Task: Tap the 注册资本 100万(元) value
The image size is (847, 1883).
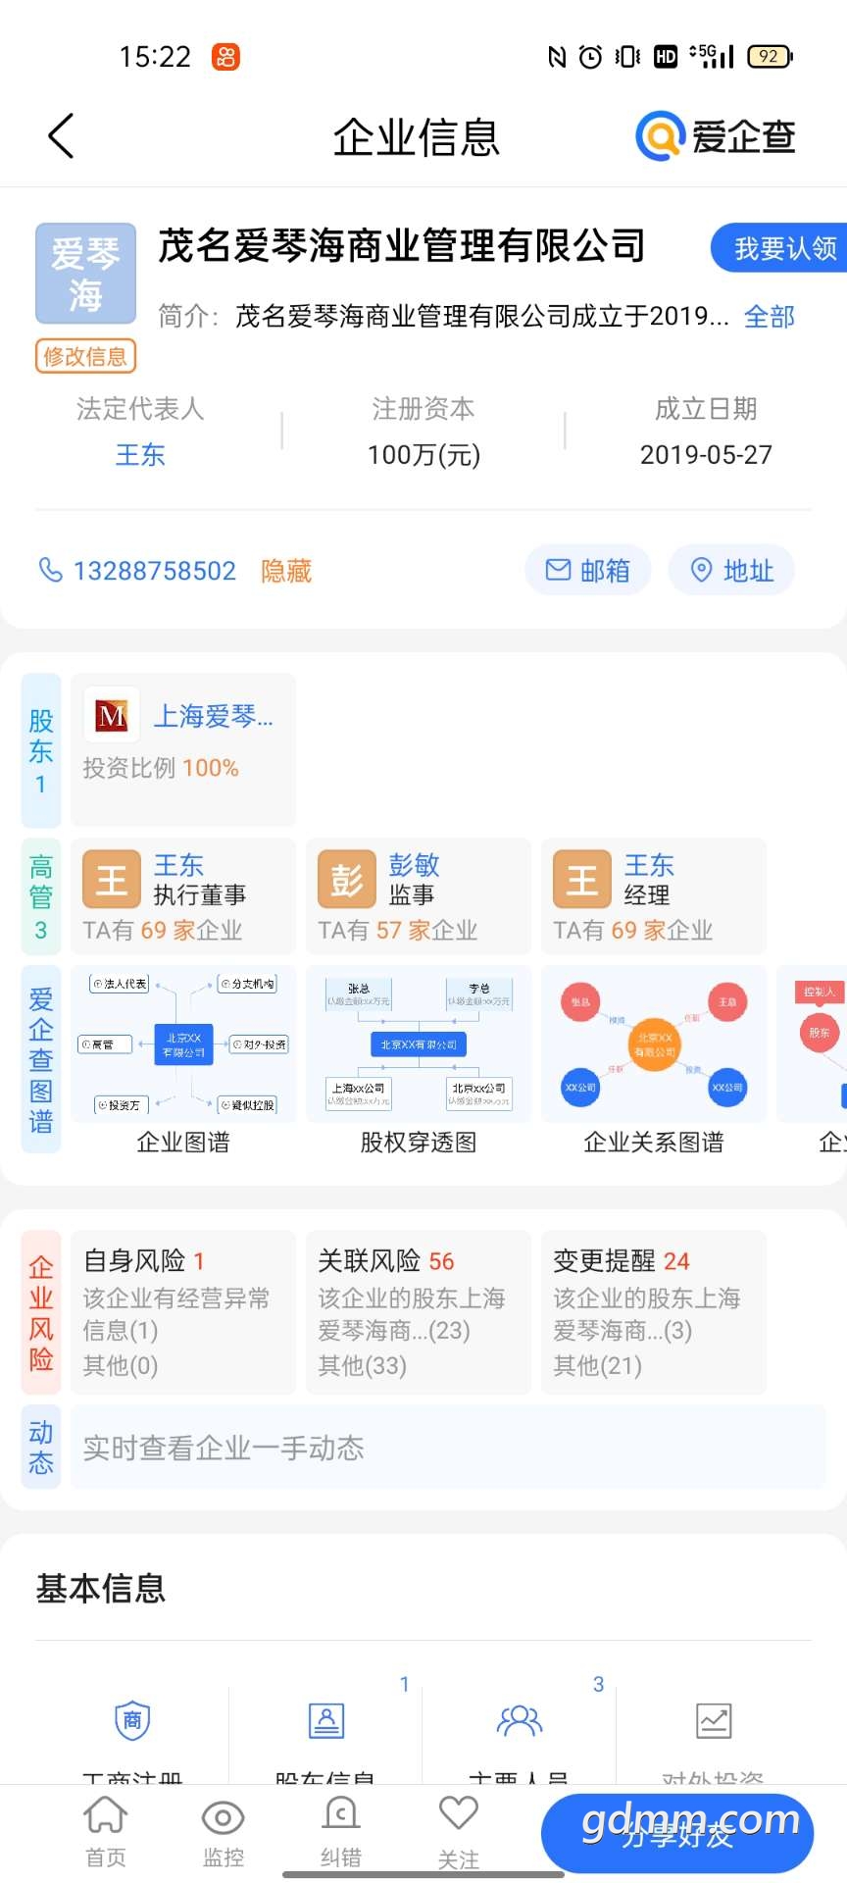Action: coord(423,455)
